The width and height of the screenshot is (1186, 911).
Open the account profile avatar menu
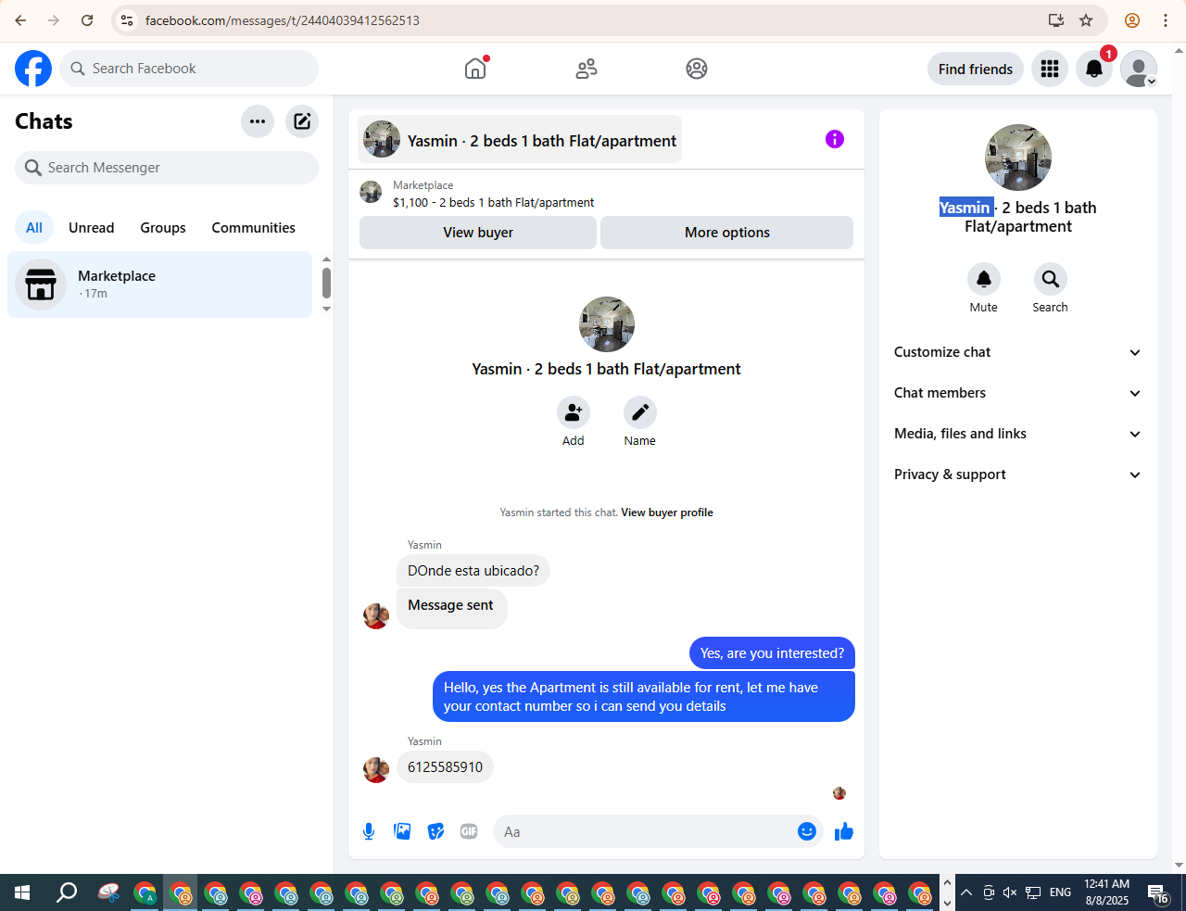(1139, 69)
